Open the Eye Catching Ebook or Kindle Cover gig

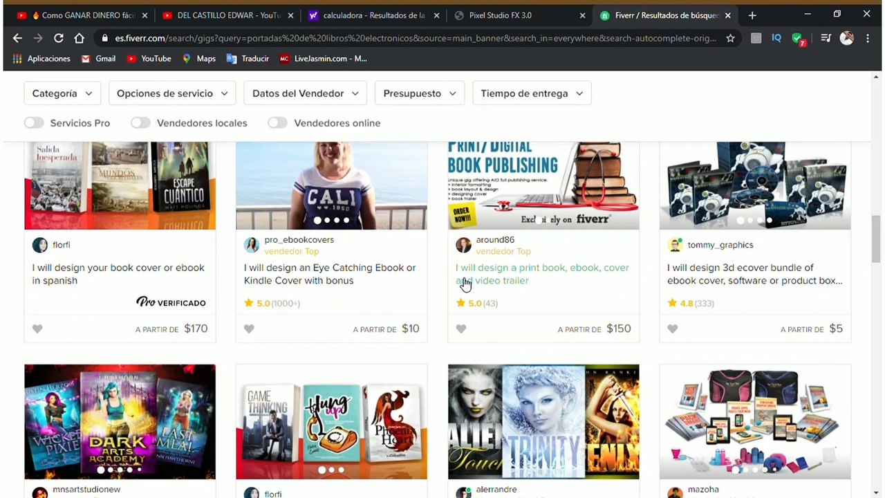[x=330, y=274]
